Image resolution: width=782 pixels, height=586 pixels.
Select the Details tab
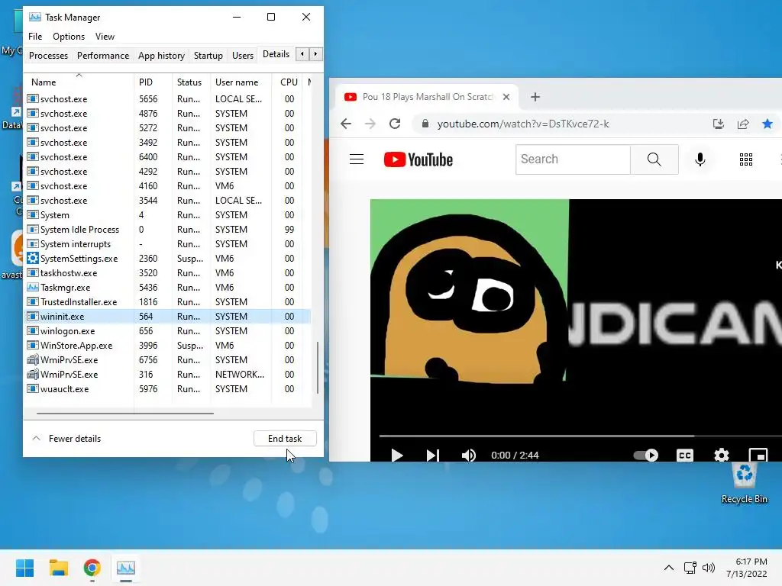[276, 54]
